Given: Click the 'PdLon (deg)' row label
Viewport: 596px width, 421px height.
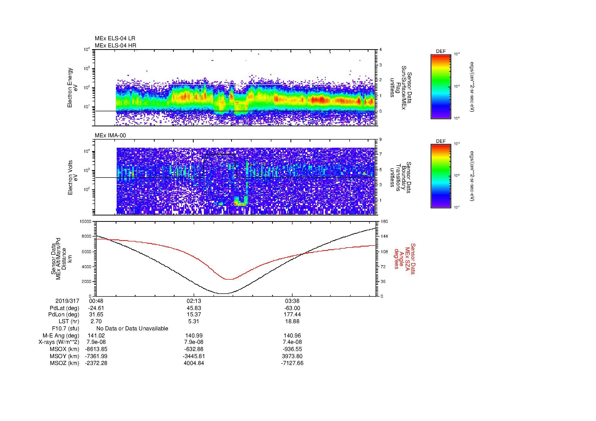Looking at the screenshot, I should point(64,314).
